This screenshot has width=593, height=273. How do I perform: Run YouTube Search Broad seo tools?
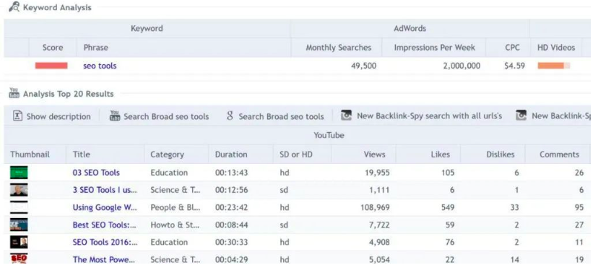(166, 116)
